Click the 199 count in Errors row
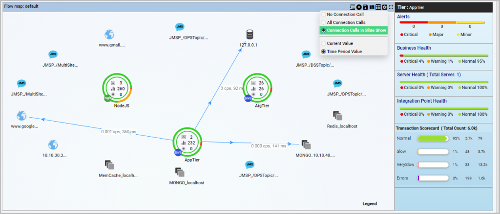Image resolution: width=500 pixels, height=214 pixels. pyautogui.click(x=468, y=178)
